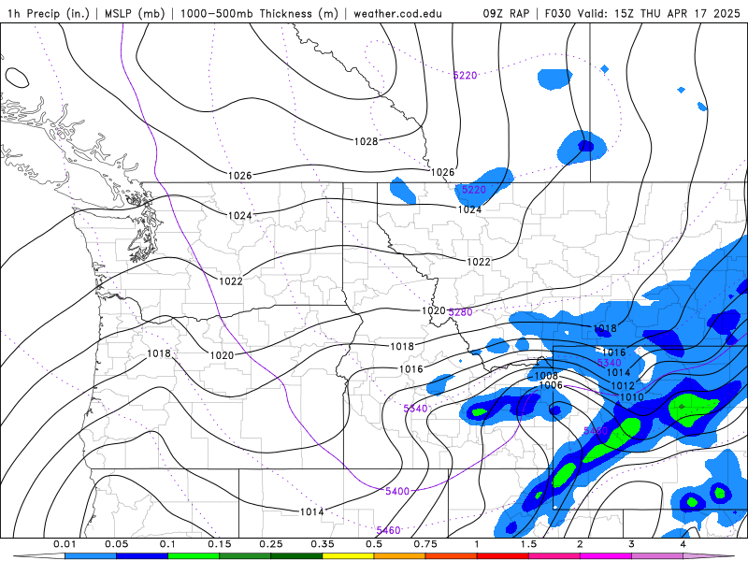Click the 0.01 legend value
This screenshot has width=748, height=561.
coord(65,544)
